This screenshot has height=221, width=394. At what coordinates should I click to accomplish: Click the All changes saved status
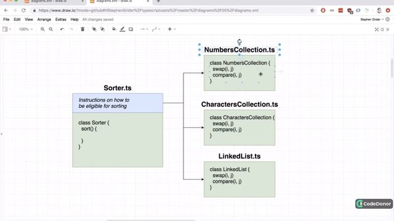(98, 20)
